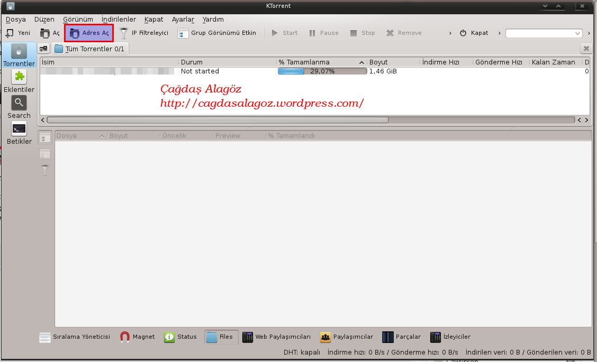Sort by İndirme Hızı column header

(x=446, y=62)
